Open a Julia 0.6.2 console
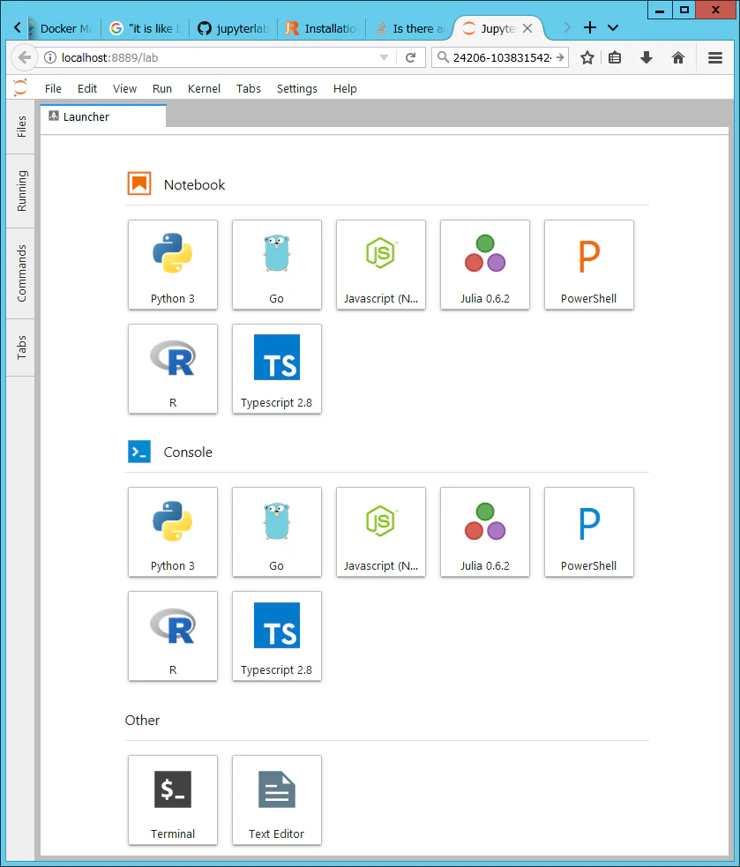 [x=485, y=532]
